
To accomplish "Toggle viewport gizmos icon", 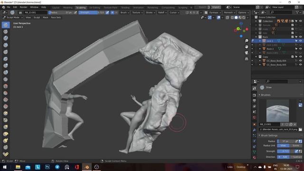I will (209, 18).
